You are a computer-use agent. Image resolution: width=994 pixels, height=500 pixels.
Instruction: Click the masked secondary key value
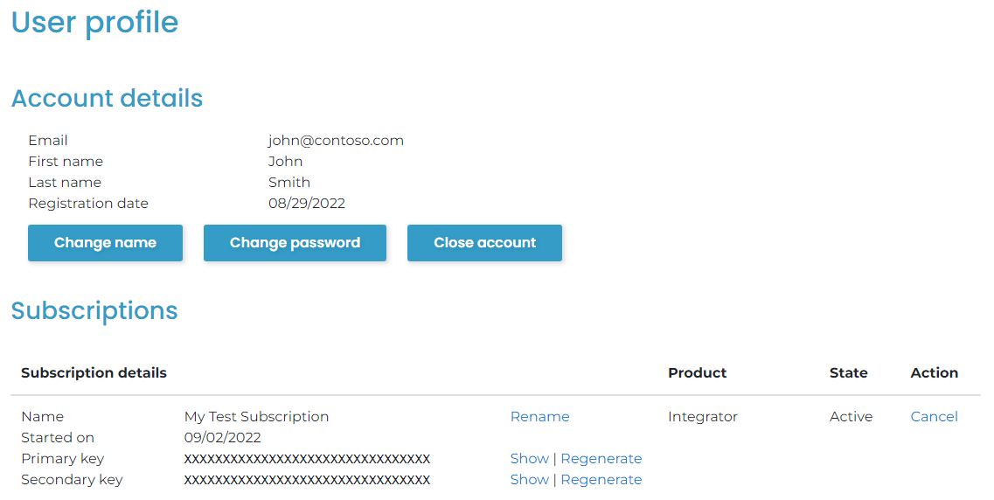click(x=307, y=480)
